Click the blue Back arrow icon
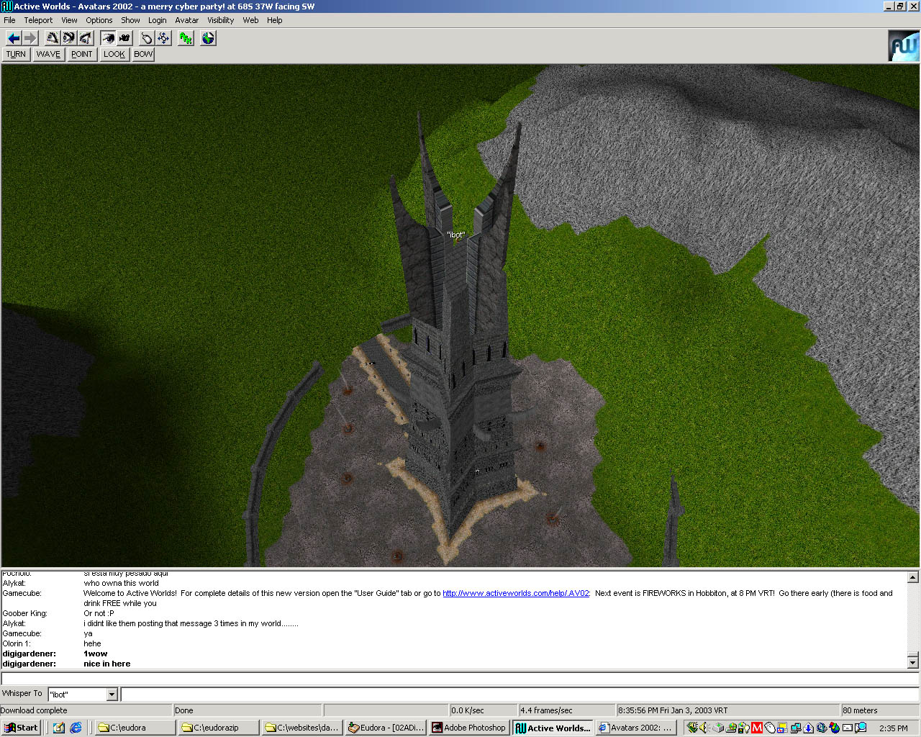921x737 pixels. (x=14, y=38)
